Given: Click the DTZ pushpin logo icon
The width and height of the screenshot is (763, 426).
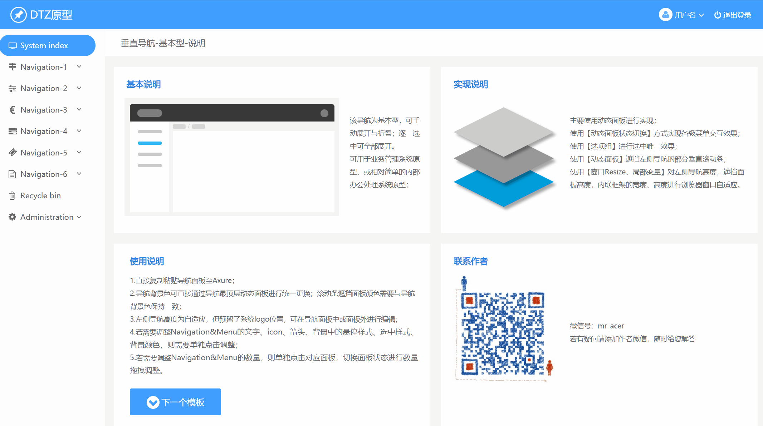Looking at the screenshot, I should (19, 15).
